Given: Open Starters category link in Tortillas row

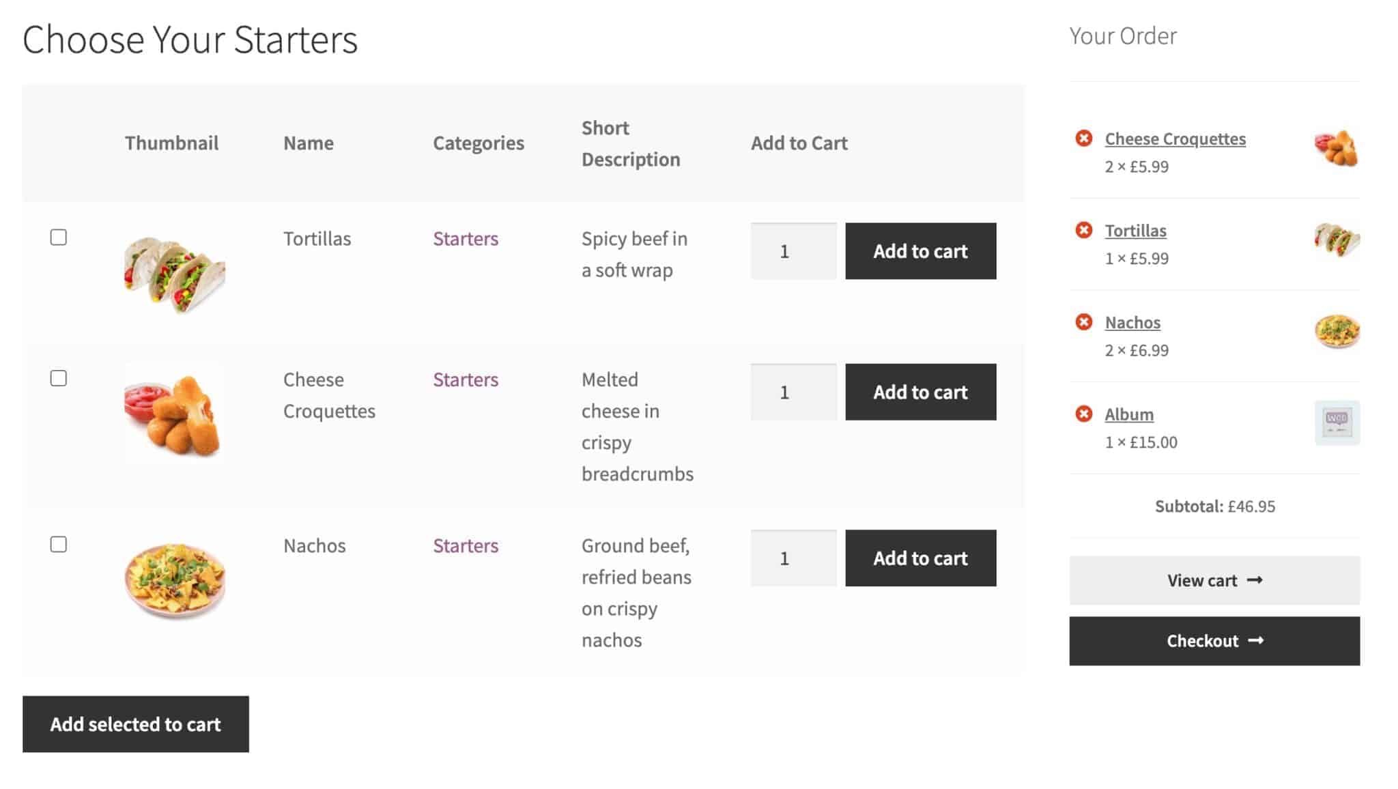Looking at the screenshot, I should pos(466,239).
